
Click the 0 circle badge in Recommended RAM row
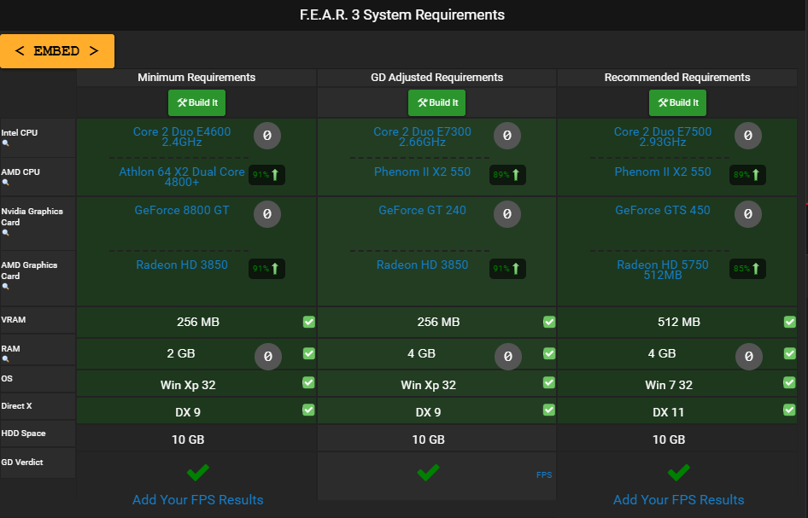[749, 356]
